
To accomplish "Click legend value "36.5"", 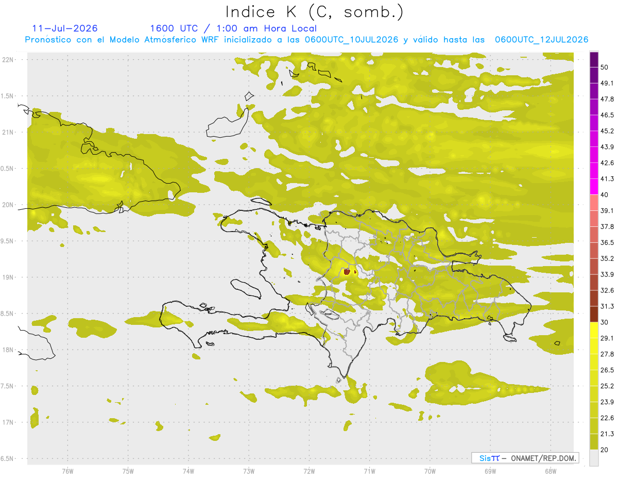I will [x=607, y=242].
